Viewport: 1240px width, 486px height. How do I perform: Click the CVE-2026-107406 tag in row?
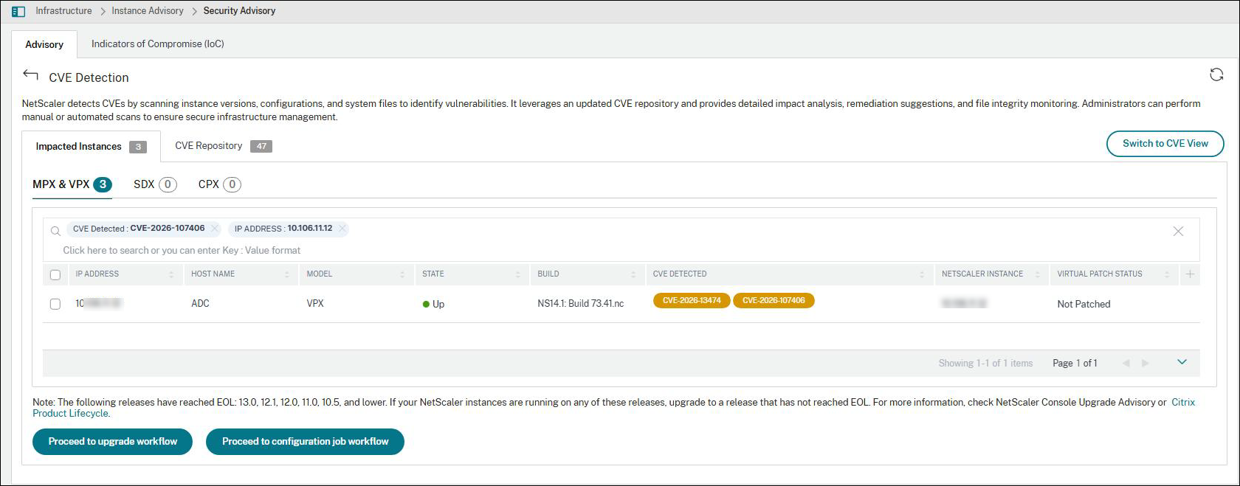[x=774, y=301]
